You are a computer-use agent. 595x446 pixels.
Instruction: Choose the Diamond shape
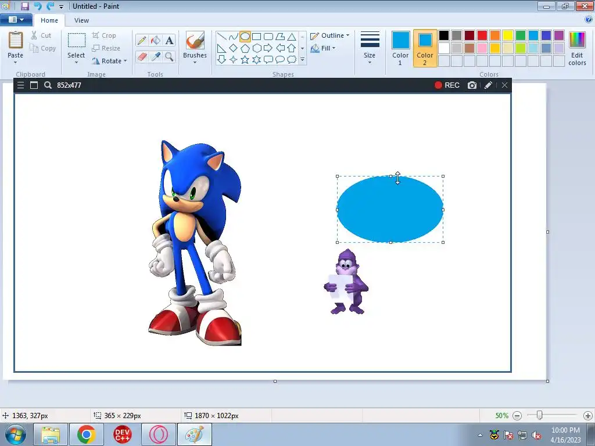point(234,48)
